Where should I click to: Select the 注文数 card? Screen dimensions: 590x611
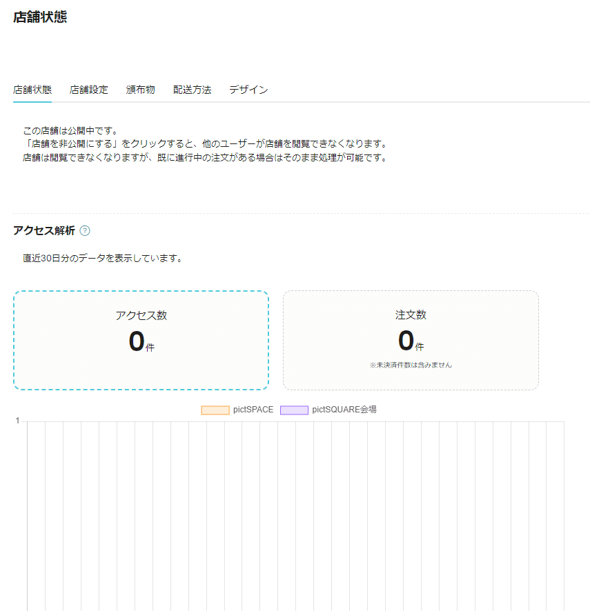point(411,340)
